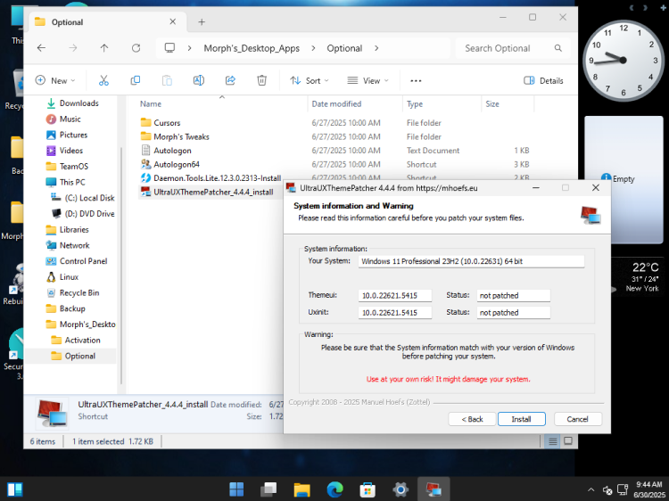669x501 pixels.
Task: Click the Copy icon in Explorer toolbar
Action: click(x=136, y=80)
